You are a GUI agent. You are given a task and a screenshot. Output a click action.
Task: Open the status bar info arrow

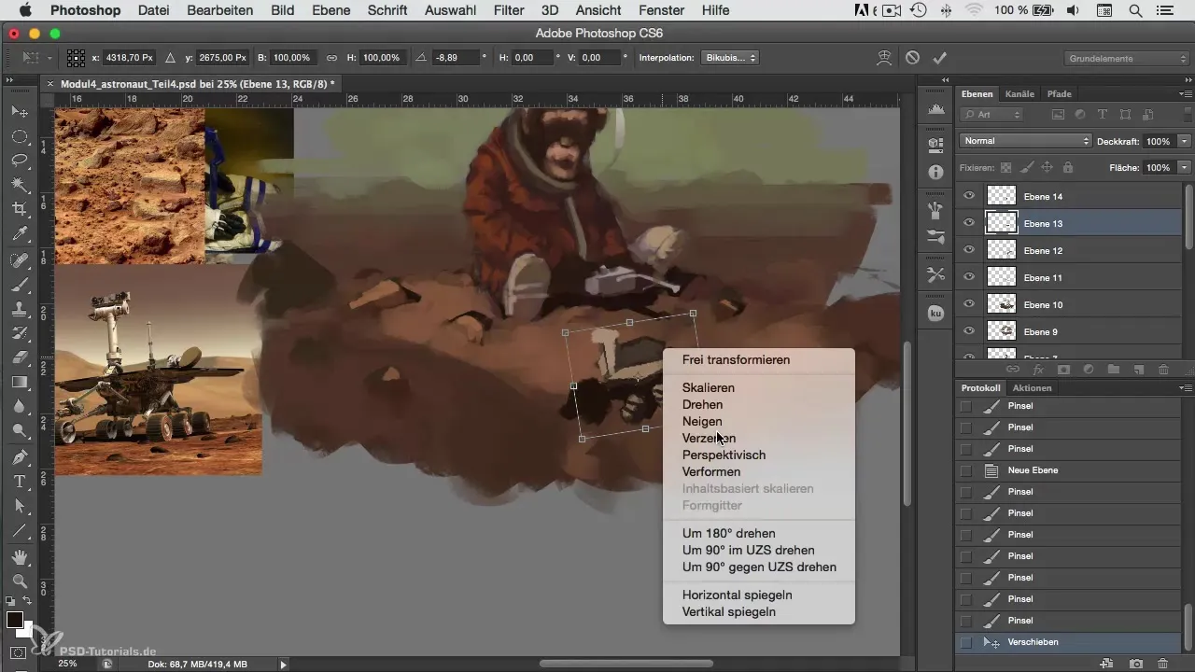pyautogui.click(x=284, y=665)
